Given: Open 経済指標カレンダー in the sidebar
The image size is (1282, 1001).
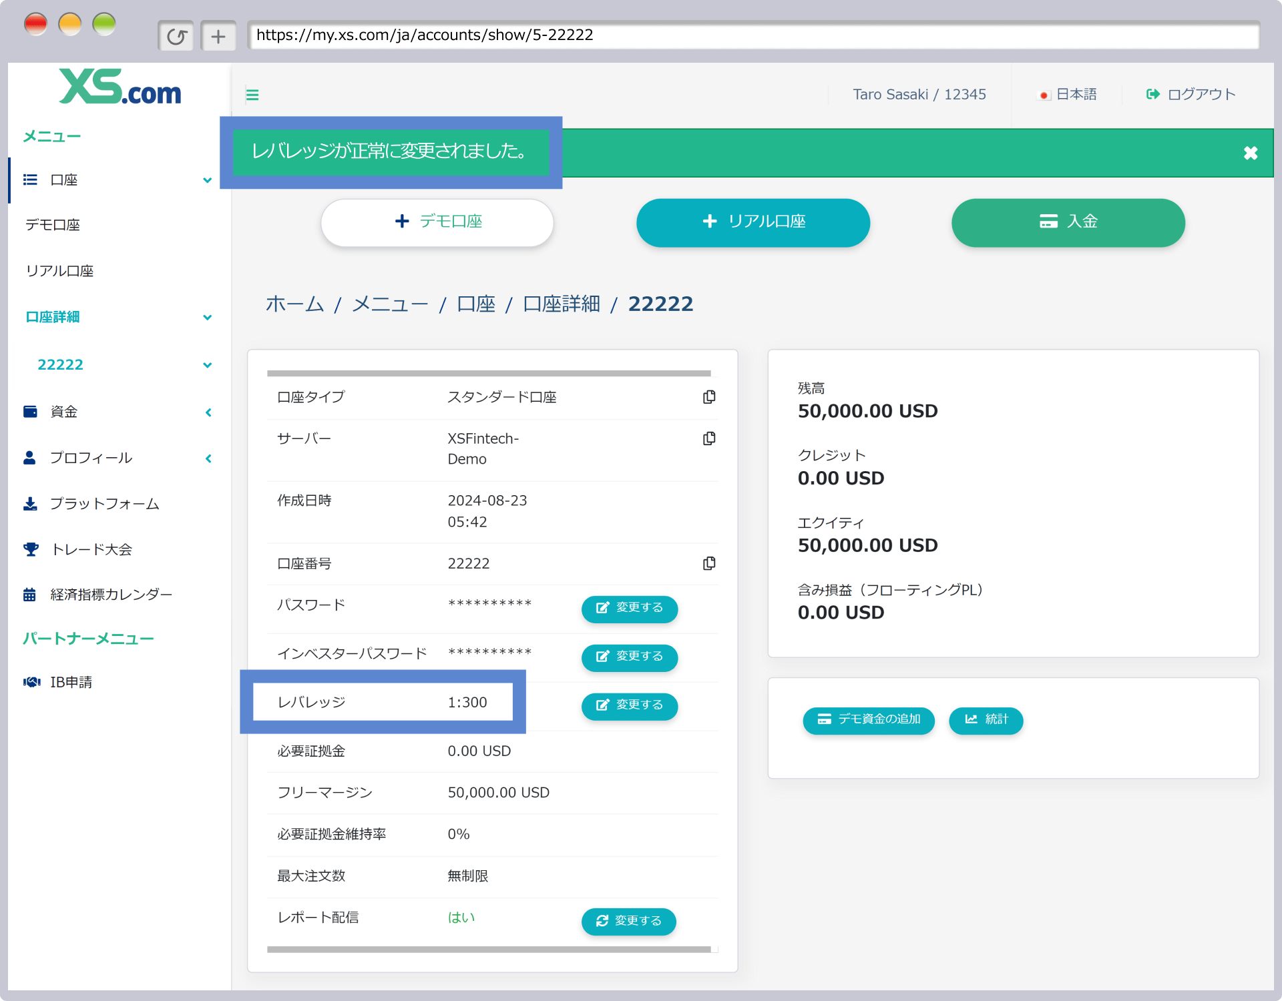Looking at the screenshot, I should point(112,595).
